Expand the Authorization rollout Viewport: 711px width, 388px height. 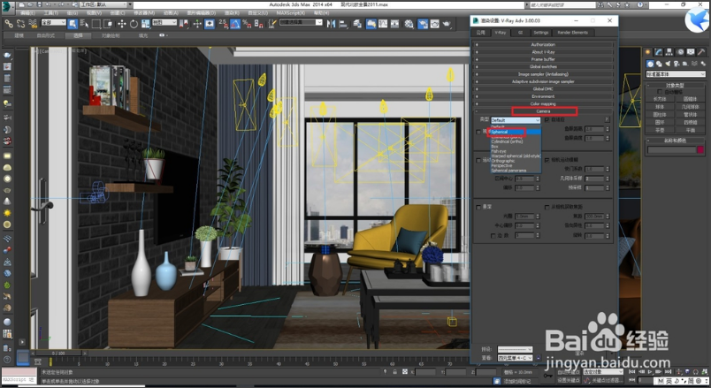pyautogui.click(x=543, y=44)
